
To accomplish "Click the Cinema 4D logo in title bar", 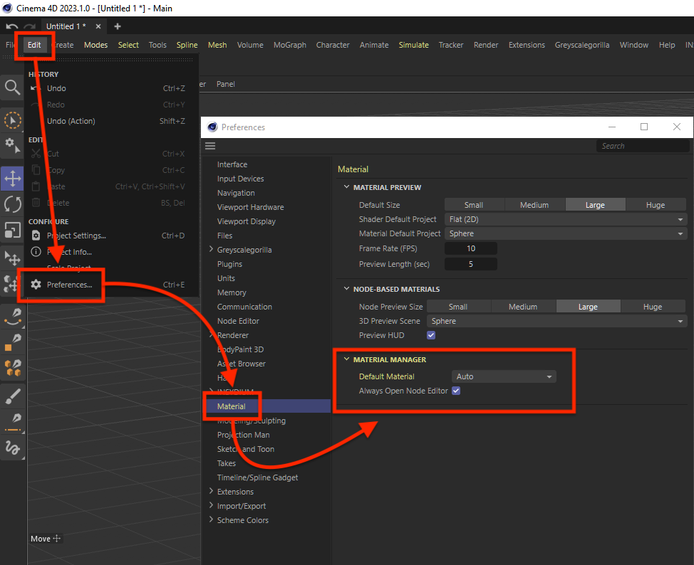I will [8, 8].
